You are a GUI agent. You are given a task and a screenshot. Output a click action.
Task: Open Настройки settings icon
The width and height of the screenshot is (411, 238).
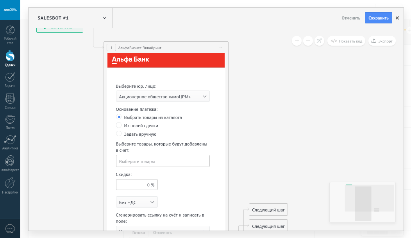[x=10, y=183]
